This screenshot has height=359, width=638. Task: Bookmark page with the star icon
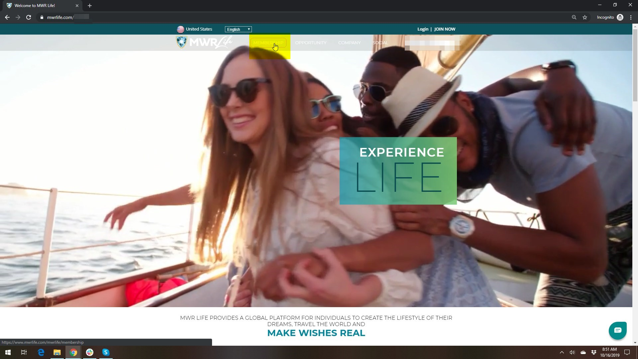point(585,17)
